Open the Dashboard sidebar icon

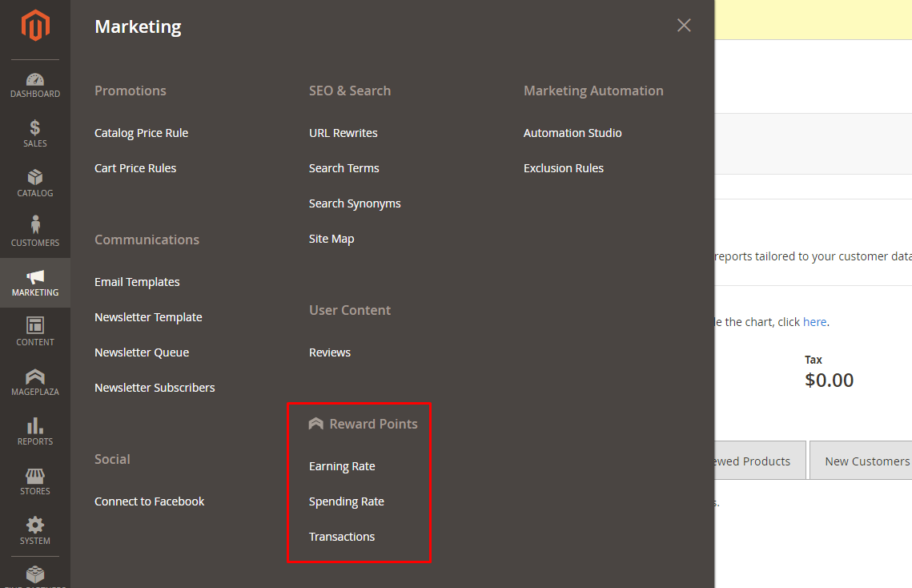35,80
